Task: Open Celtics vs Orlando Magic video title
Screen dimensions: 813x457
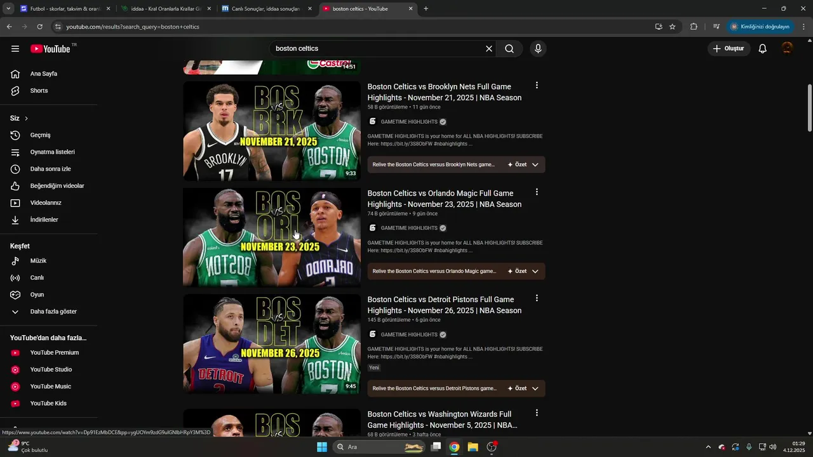Action: 445,199
